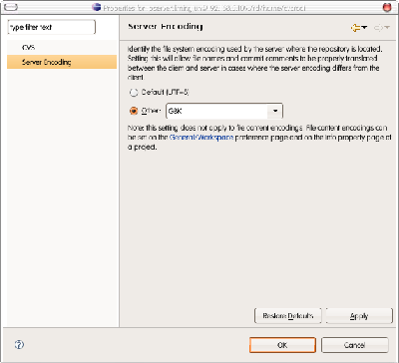Close the dialog with red button
Viewport: 399px width, 363px height.
[x=387, y=7]
